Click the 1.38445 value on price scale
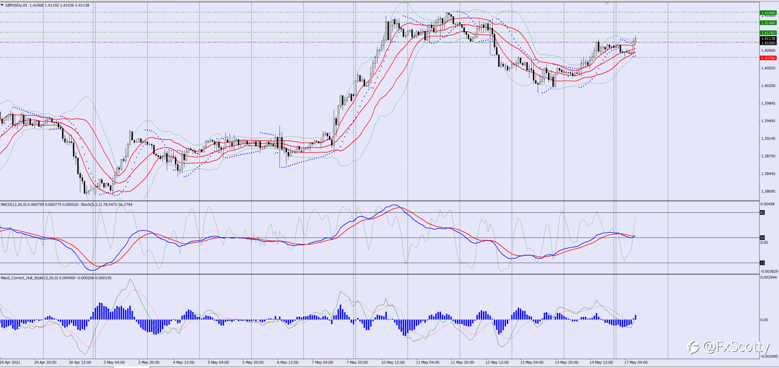Image resolution: width=779 pixels, height=368 pixels. [x=768, y=174]
